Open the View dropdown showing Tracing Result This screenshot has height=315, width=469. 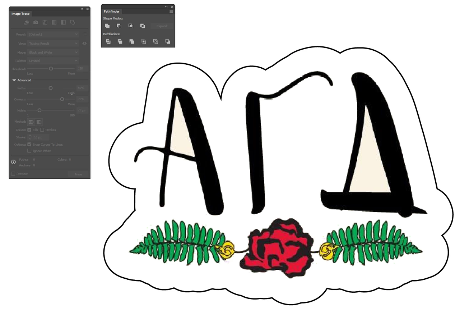click(53, 44)
